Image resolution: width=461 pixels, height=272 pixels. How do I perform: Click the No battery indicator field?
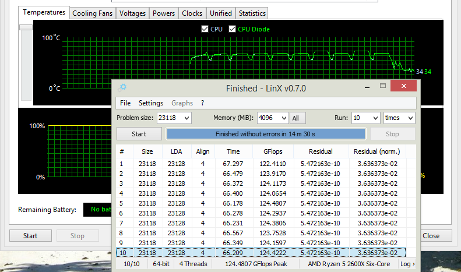point(97,210)
